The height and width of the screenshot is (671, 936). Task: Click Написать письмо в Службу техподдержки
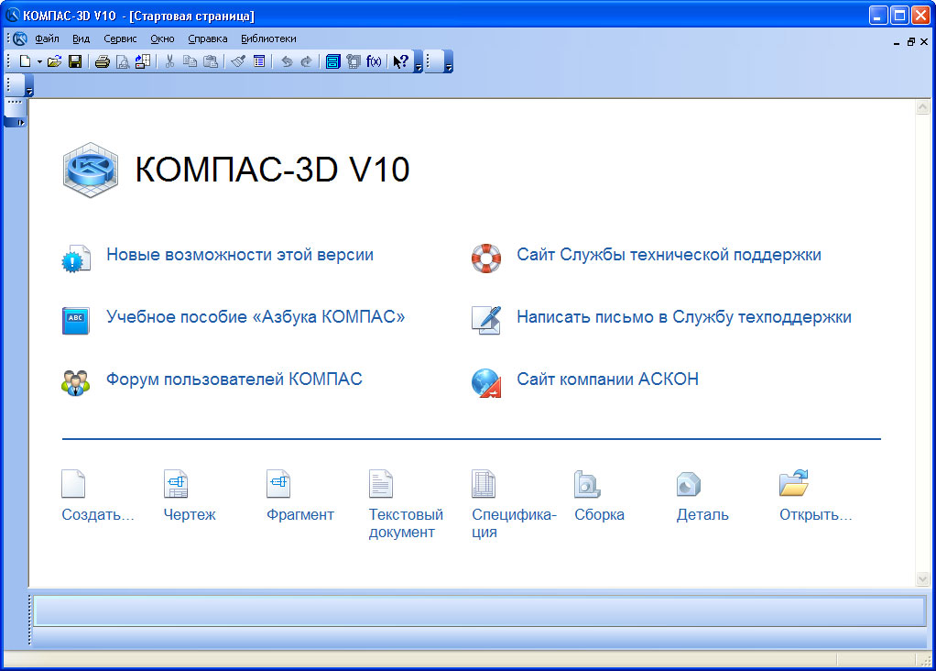click(x=684, y=316)
